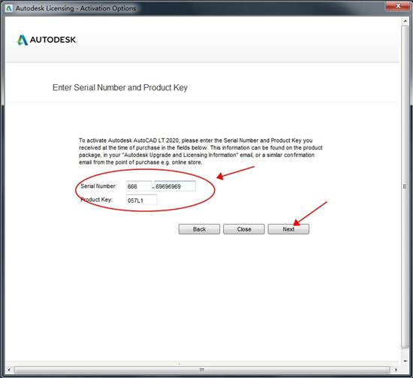This screenshot has width=413, height=378.
Task: Click the 'Product Key:' label
Action: [x=96, y=200]
